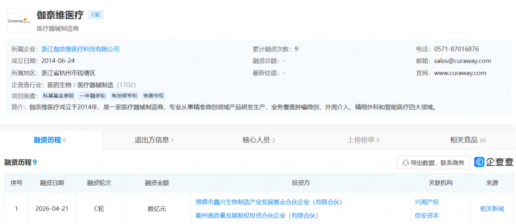Click the 累计融资次数 value 9

point(296,50)
